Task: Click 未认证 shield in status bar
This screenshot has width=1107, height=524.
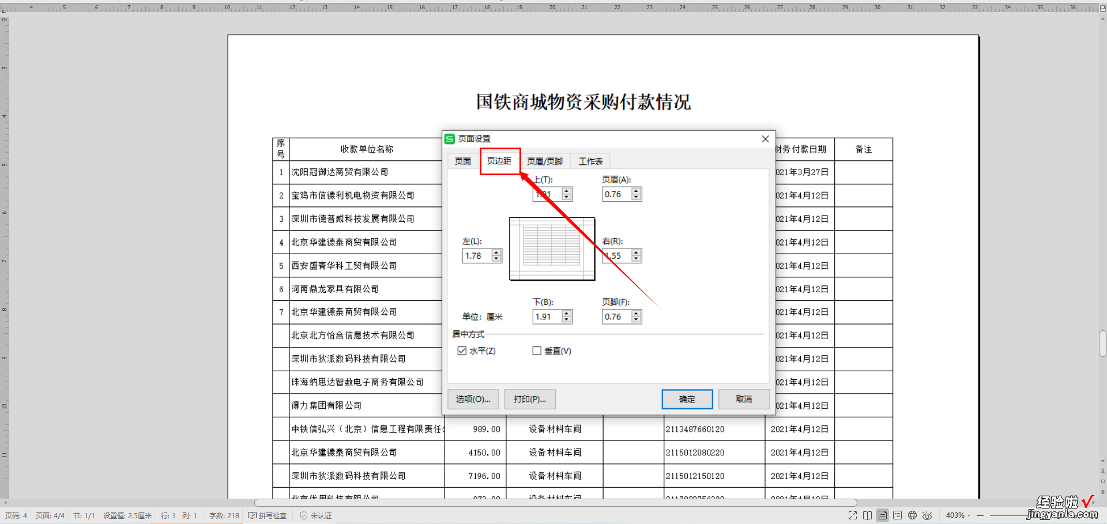Action: pos(316,515)
